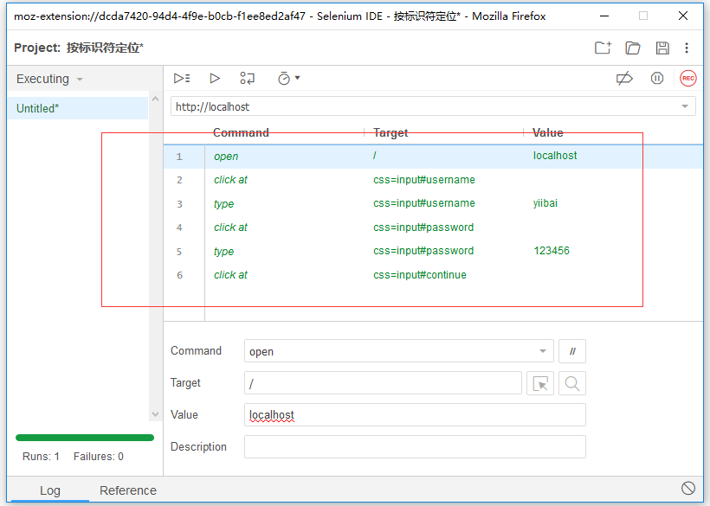This screenshot has width=710, height=506.
Task: Click the Description input field
Action: pos(415,447)
